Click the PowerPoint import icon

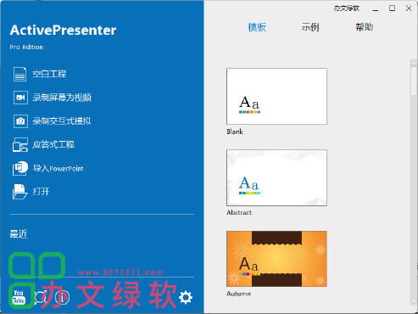[20, 168]
